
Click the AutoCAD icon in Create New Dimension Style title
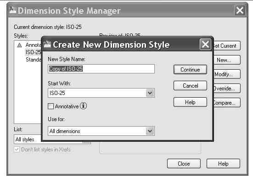(47, 44)
